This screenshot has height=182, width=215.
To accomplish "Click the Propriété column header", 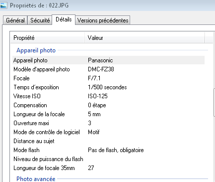I will pos(48,38).
